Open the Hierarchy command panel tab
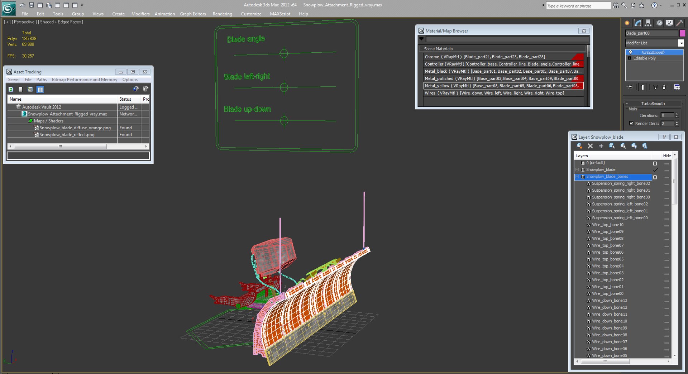The image size is (688, 374). click(648, 23)
